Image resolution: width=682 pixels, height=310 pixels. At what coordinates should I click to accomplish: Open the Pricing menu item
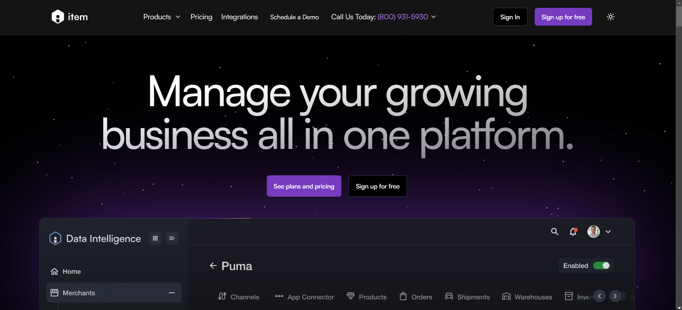(x=201, y=17)
